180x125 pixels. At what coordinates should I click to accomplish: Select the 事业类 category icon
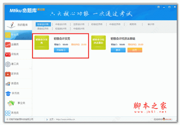pyautogui.click(x=11, y=103)
